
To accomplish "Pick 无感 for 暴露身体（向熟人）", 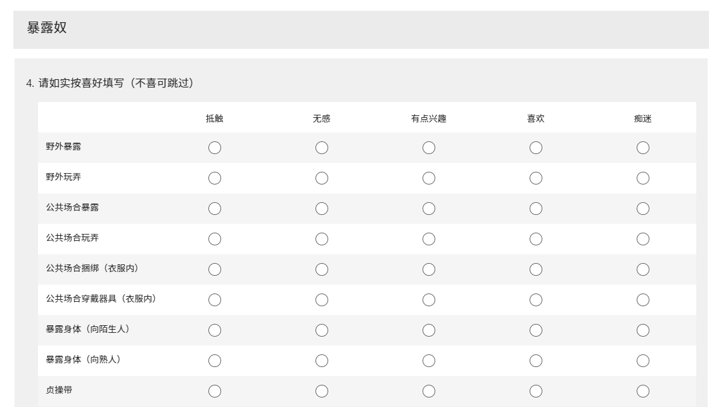I will point(322,361).
